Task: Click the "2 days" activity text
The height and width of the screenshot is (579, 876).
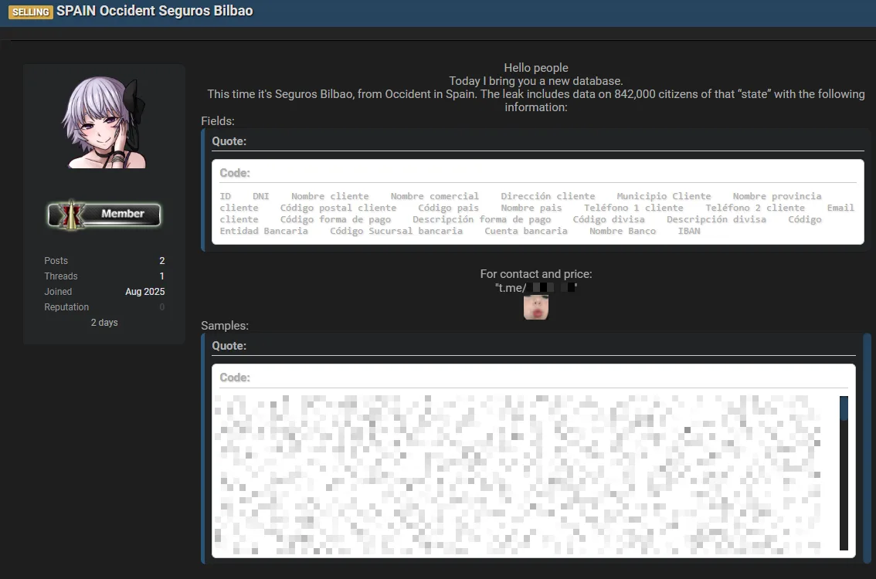Action: point(104,323)
